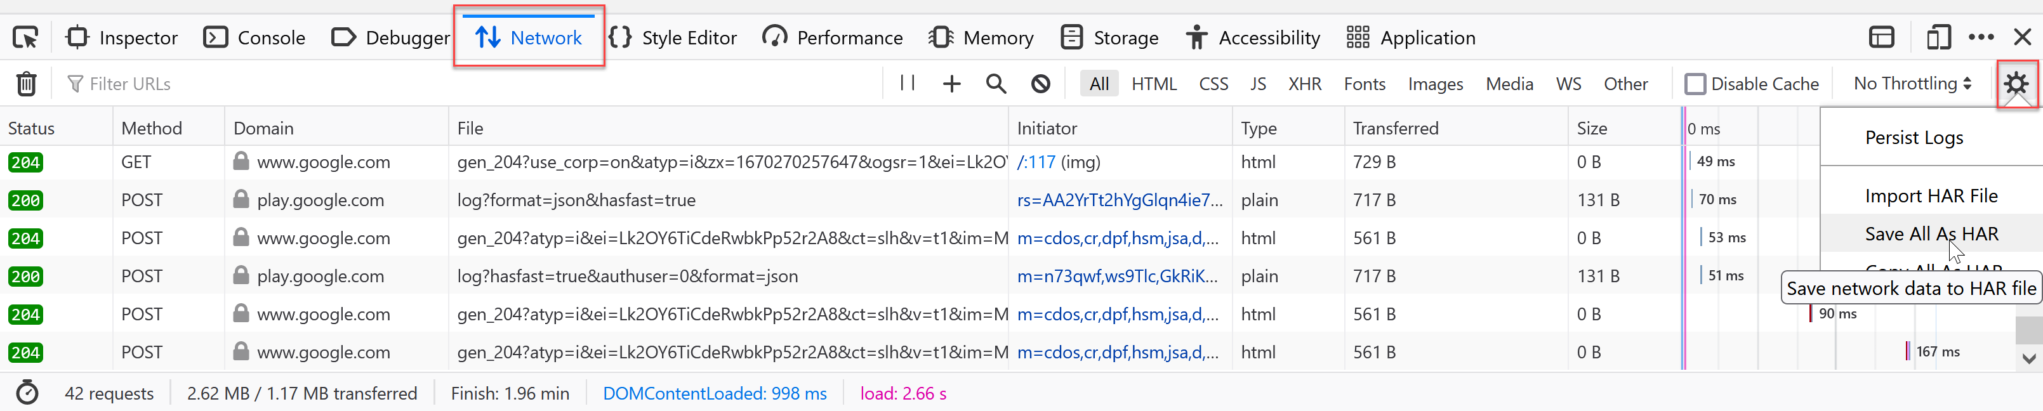Activate the element picker icon
2043x411 pixels.
point(25,37)
